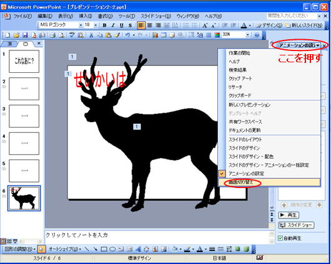
Task: Open the 図形の調整 drawing menu
Action: [x=20, y=249]
